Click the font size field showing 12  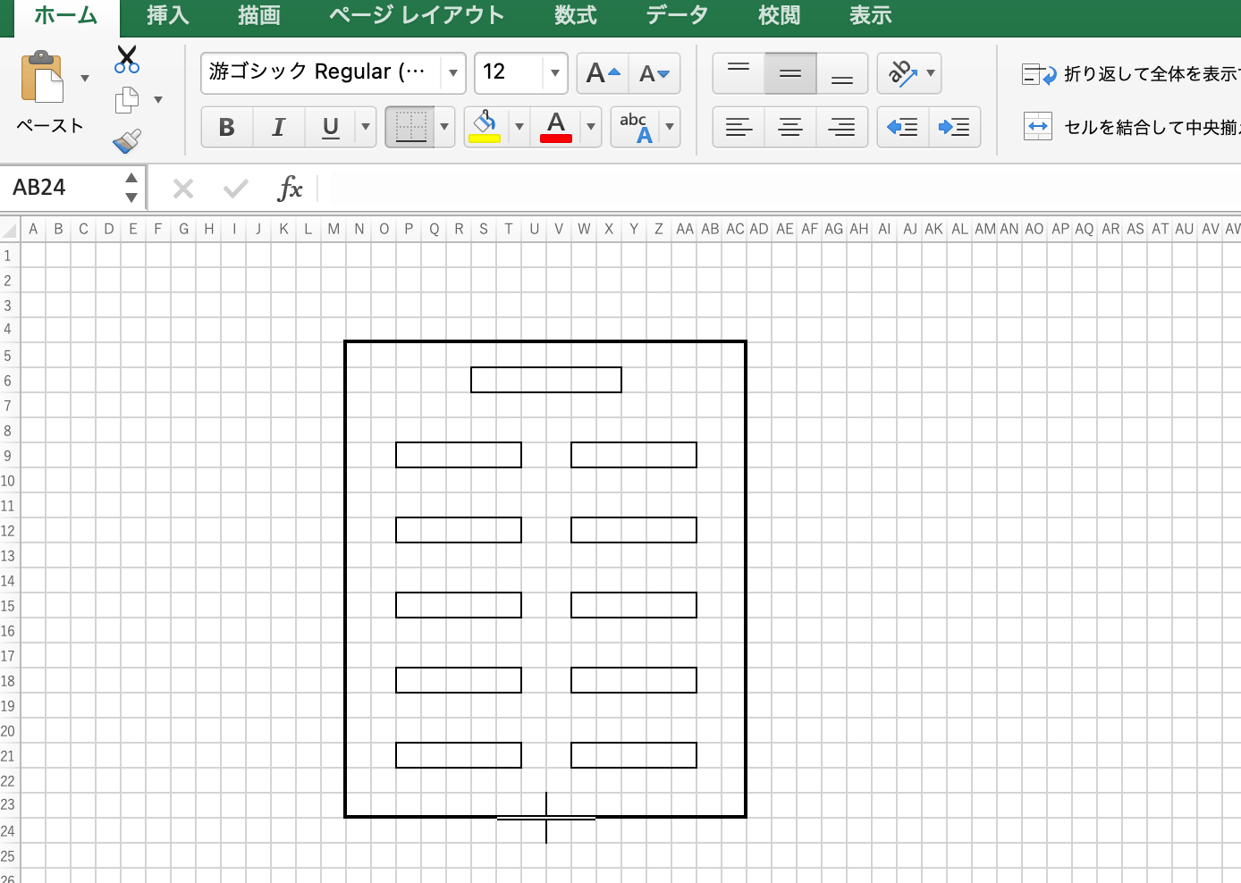[508, 73]
